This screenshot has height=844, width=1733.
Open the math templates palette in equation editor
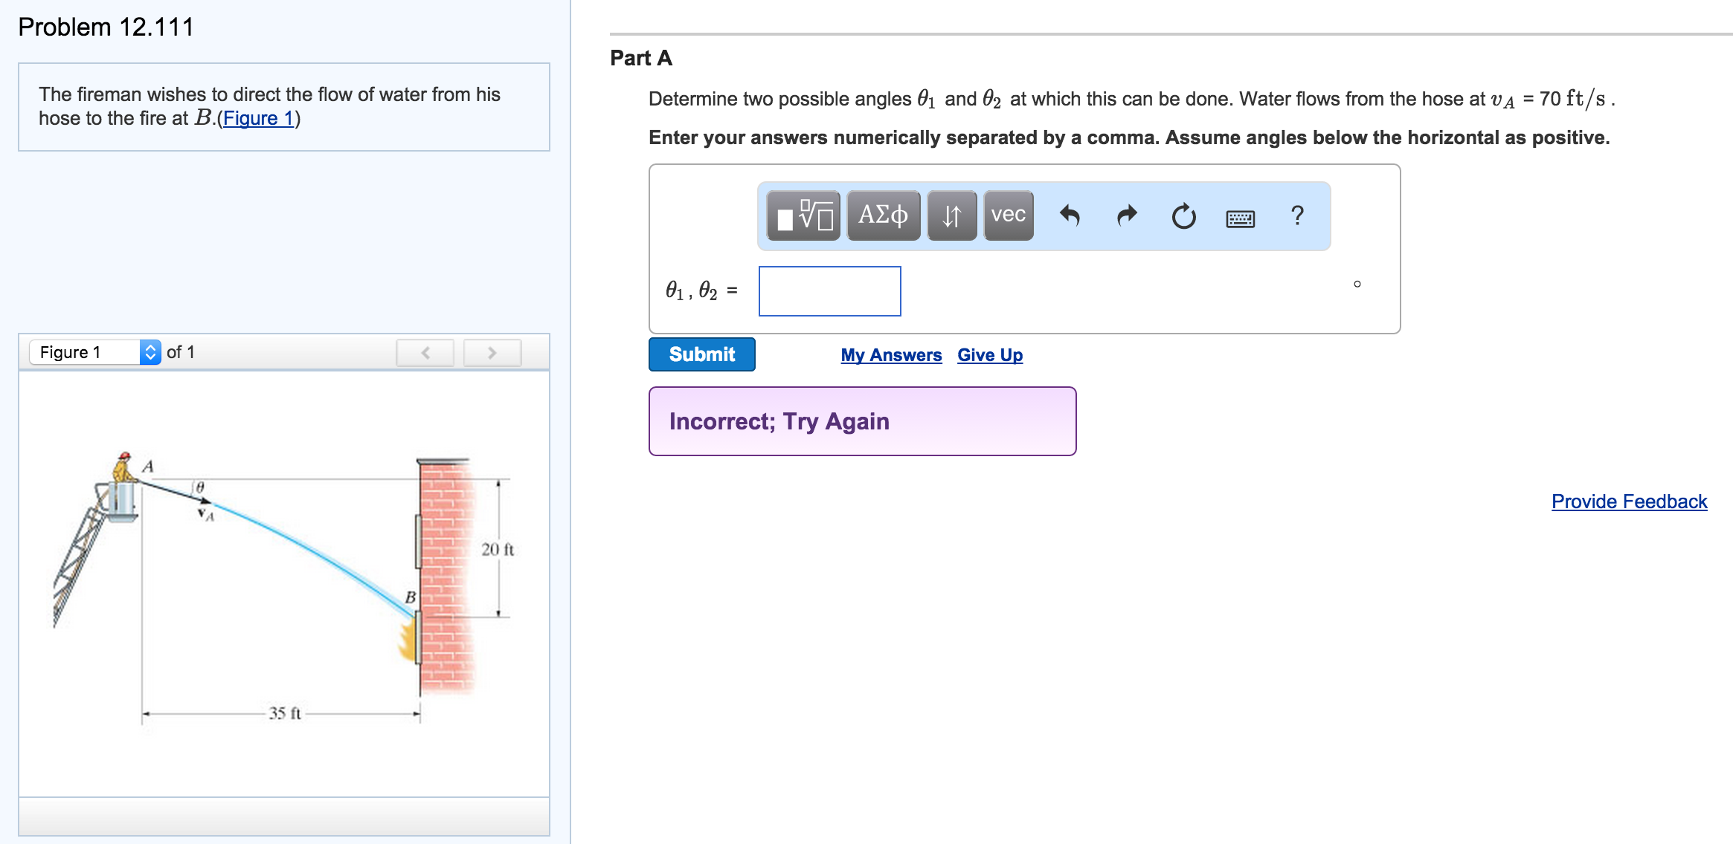pyautogui.click(x=805, y=216)
